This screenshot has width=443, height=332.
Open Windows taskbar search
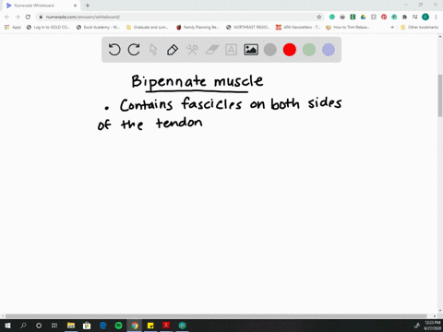tap(23, 326)
